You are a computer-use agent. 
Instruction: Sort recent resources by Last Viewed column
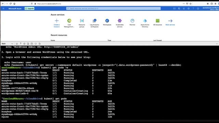click(157, 40)
